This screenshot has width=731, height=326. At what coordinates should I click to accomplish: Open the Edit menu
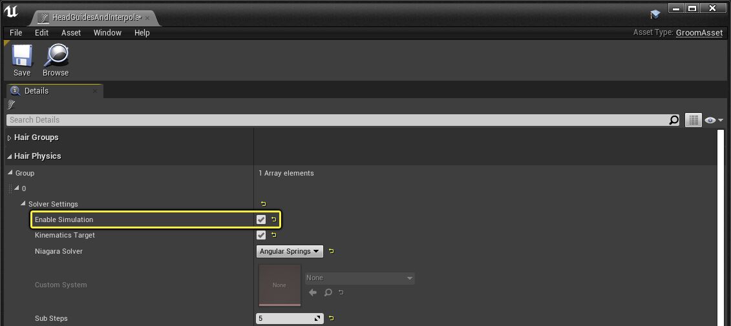[41, 32]
